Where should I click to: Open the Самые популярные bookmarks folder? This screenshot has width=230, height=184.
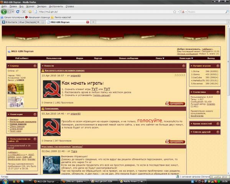(12, 17)
